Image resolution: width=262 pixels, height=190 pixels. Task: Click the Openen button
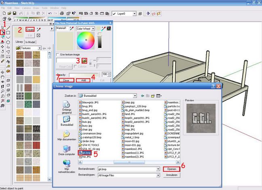pos(171,169)
